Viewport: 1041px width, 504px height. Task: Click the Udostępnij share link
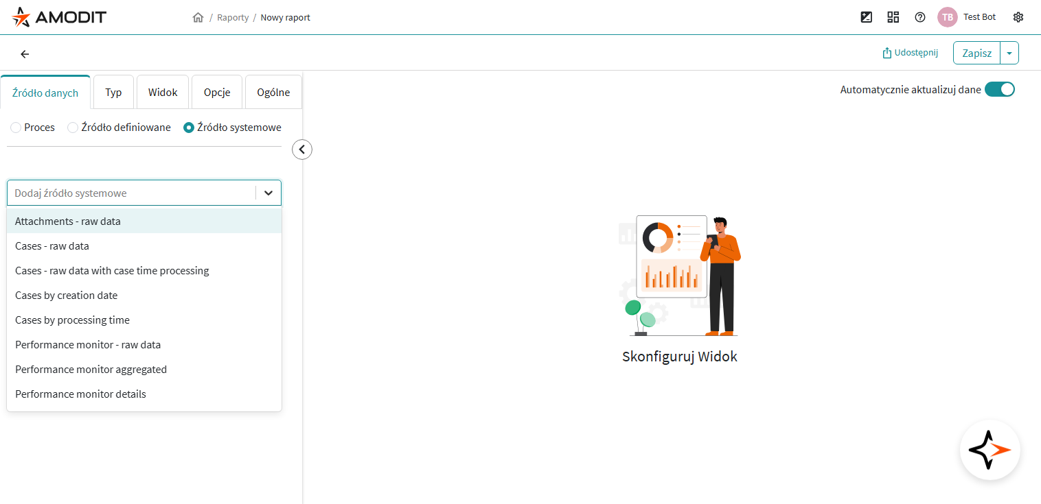tap(910, 53)
